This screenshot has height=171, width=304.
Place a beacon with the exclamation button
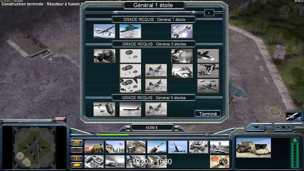pyautogui.click(x=77, y=158)
